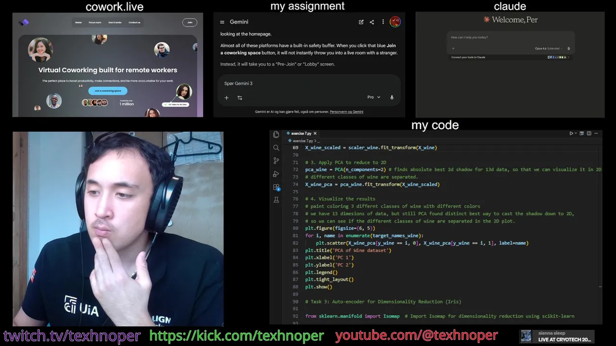The width and height of the screenshot is (616, 346).
Task: Click the blue Join a coworking space button
Action: pos(108,91)
